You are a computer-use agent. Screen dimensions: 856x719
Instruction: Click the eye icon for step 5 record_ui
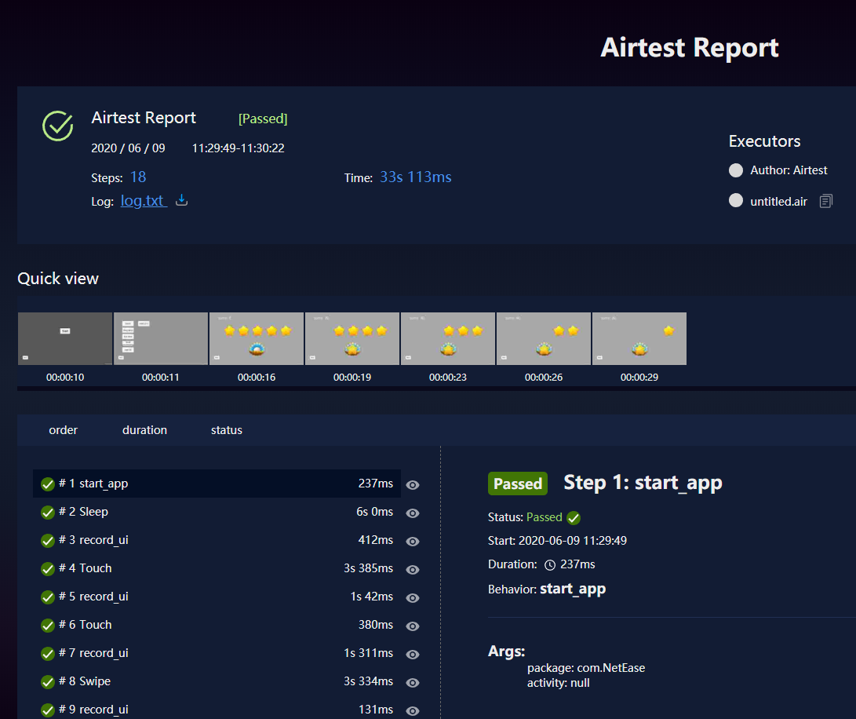tap(413, 597)
